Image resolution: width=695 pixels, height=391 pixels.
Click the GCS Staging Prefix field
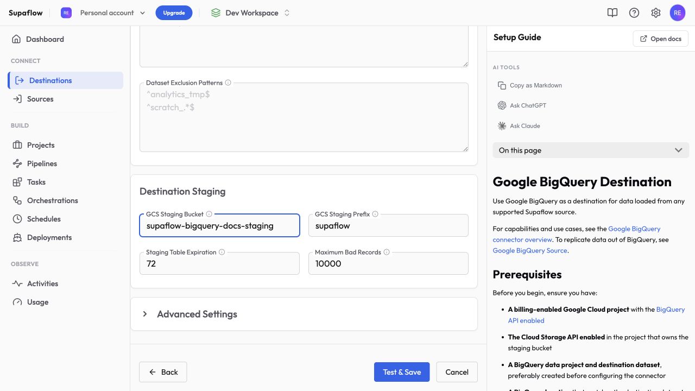point(388,225)
